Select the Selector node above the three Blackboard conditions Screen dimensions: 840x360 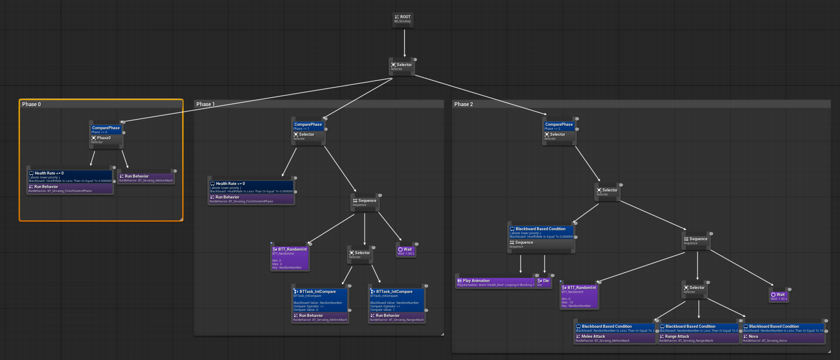[x=694, y=289]
